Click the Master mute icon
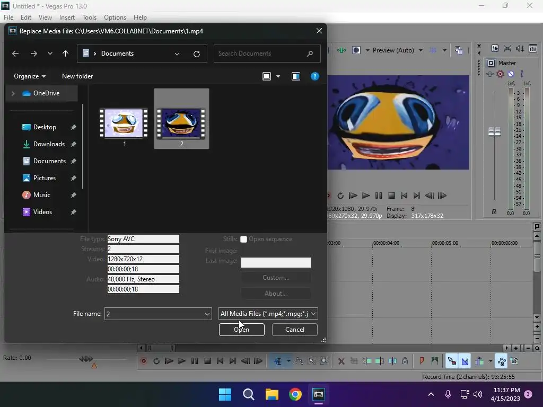543x407 pixels. point(511,74)
